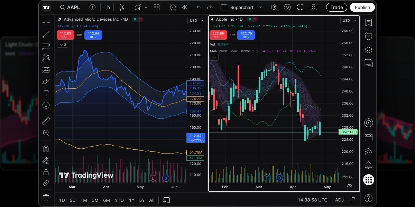Open the notifications bell
The width and height of the screenshot is (415, 207).
pyautogui.click(x=368, y=165)
